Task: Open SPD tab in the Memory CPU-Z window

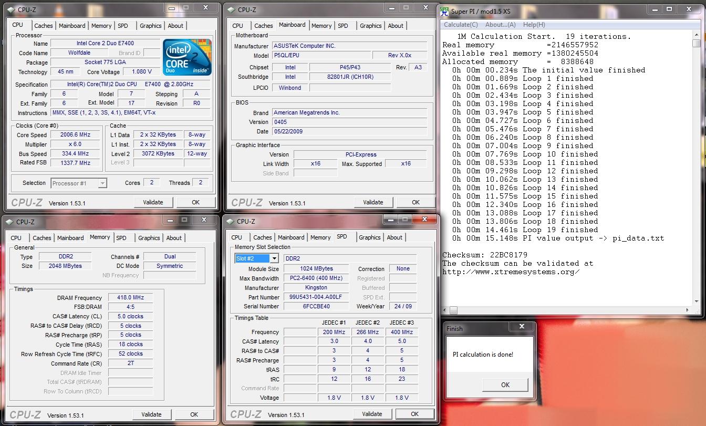Action: pyautogui.click(x=121, y=238)
